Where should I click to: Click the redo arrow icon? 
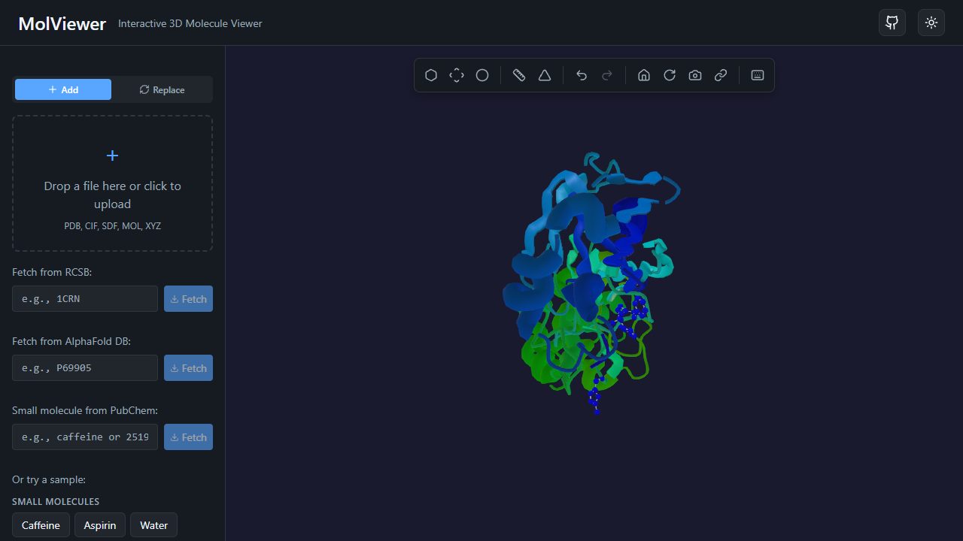coord(607,75)
